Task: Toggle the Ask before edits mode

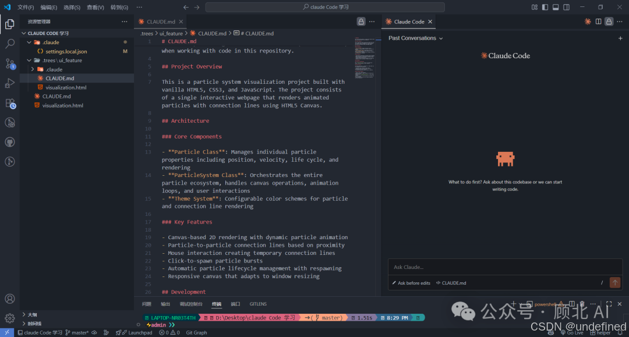Action: (411, 283)
